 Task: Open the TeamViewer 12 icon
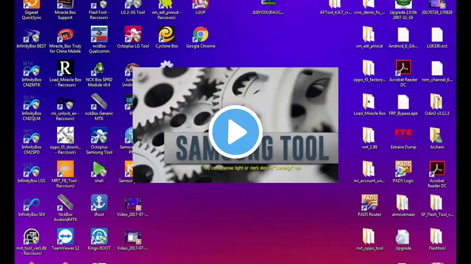[65, 239]
